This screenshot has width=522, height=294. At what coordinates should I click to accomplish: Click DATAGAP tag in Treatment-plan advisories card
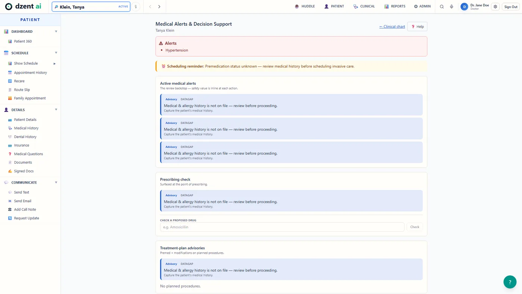(187, 264)
